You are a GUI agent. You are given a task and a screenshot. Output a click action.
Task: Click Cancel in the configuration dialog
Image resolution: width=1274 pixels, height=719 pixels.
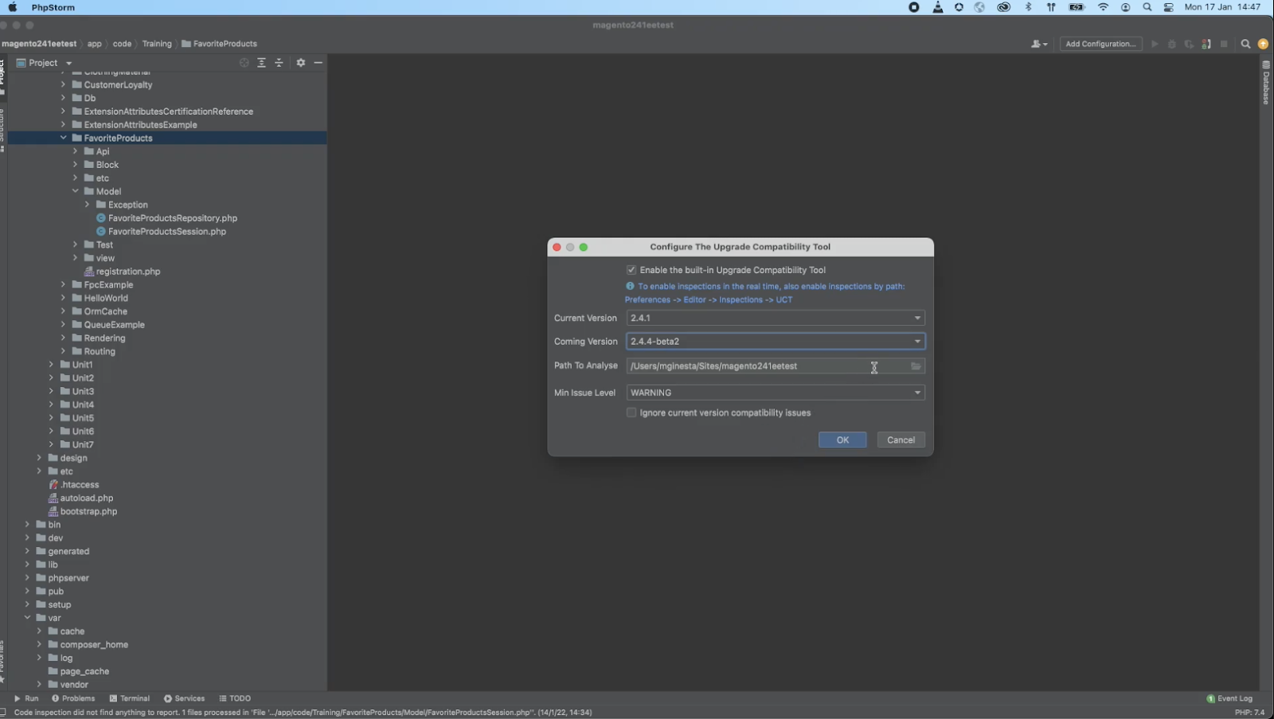(901, 440)
